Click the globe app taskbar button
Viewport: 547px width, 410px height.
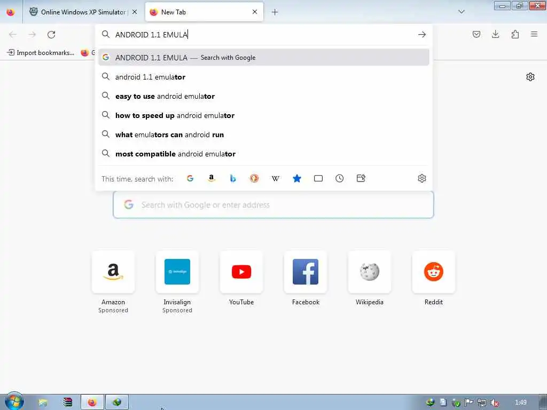(117, 403)
